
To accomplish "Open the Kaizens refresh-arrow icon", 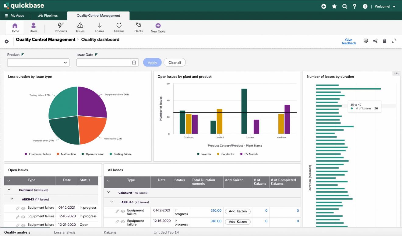I will pos(119,26).
